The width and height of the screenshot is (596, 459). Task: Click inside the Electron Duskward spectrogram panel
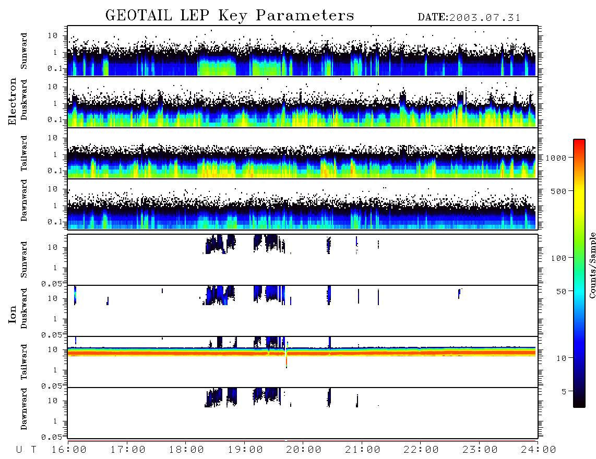tap(303, 102)
